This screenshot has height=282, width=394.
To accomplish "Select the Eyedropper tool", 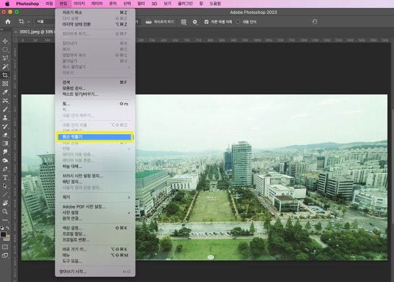I will (5, 92).
